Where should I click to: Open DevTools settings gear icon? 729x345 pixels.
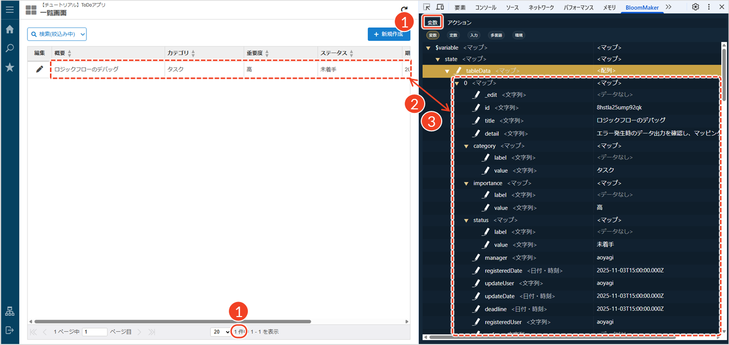tap(696, 7)
